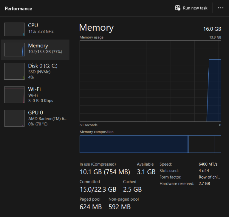Click the Row of chi... form factor value
The height and width of the screenshot is (217, 229).
[x=209, y=177]
